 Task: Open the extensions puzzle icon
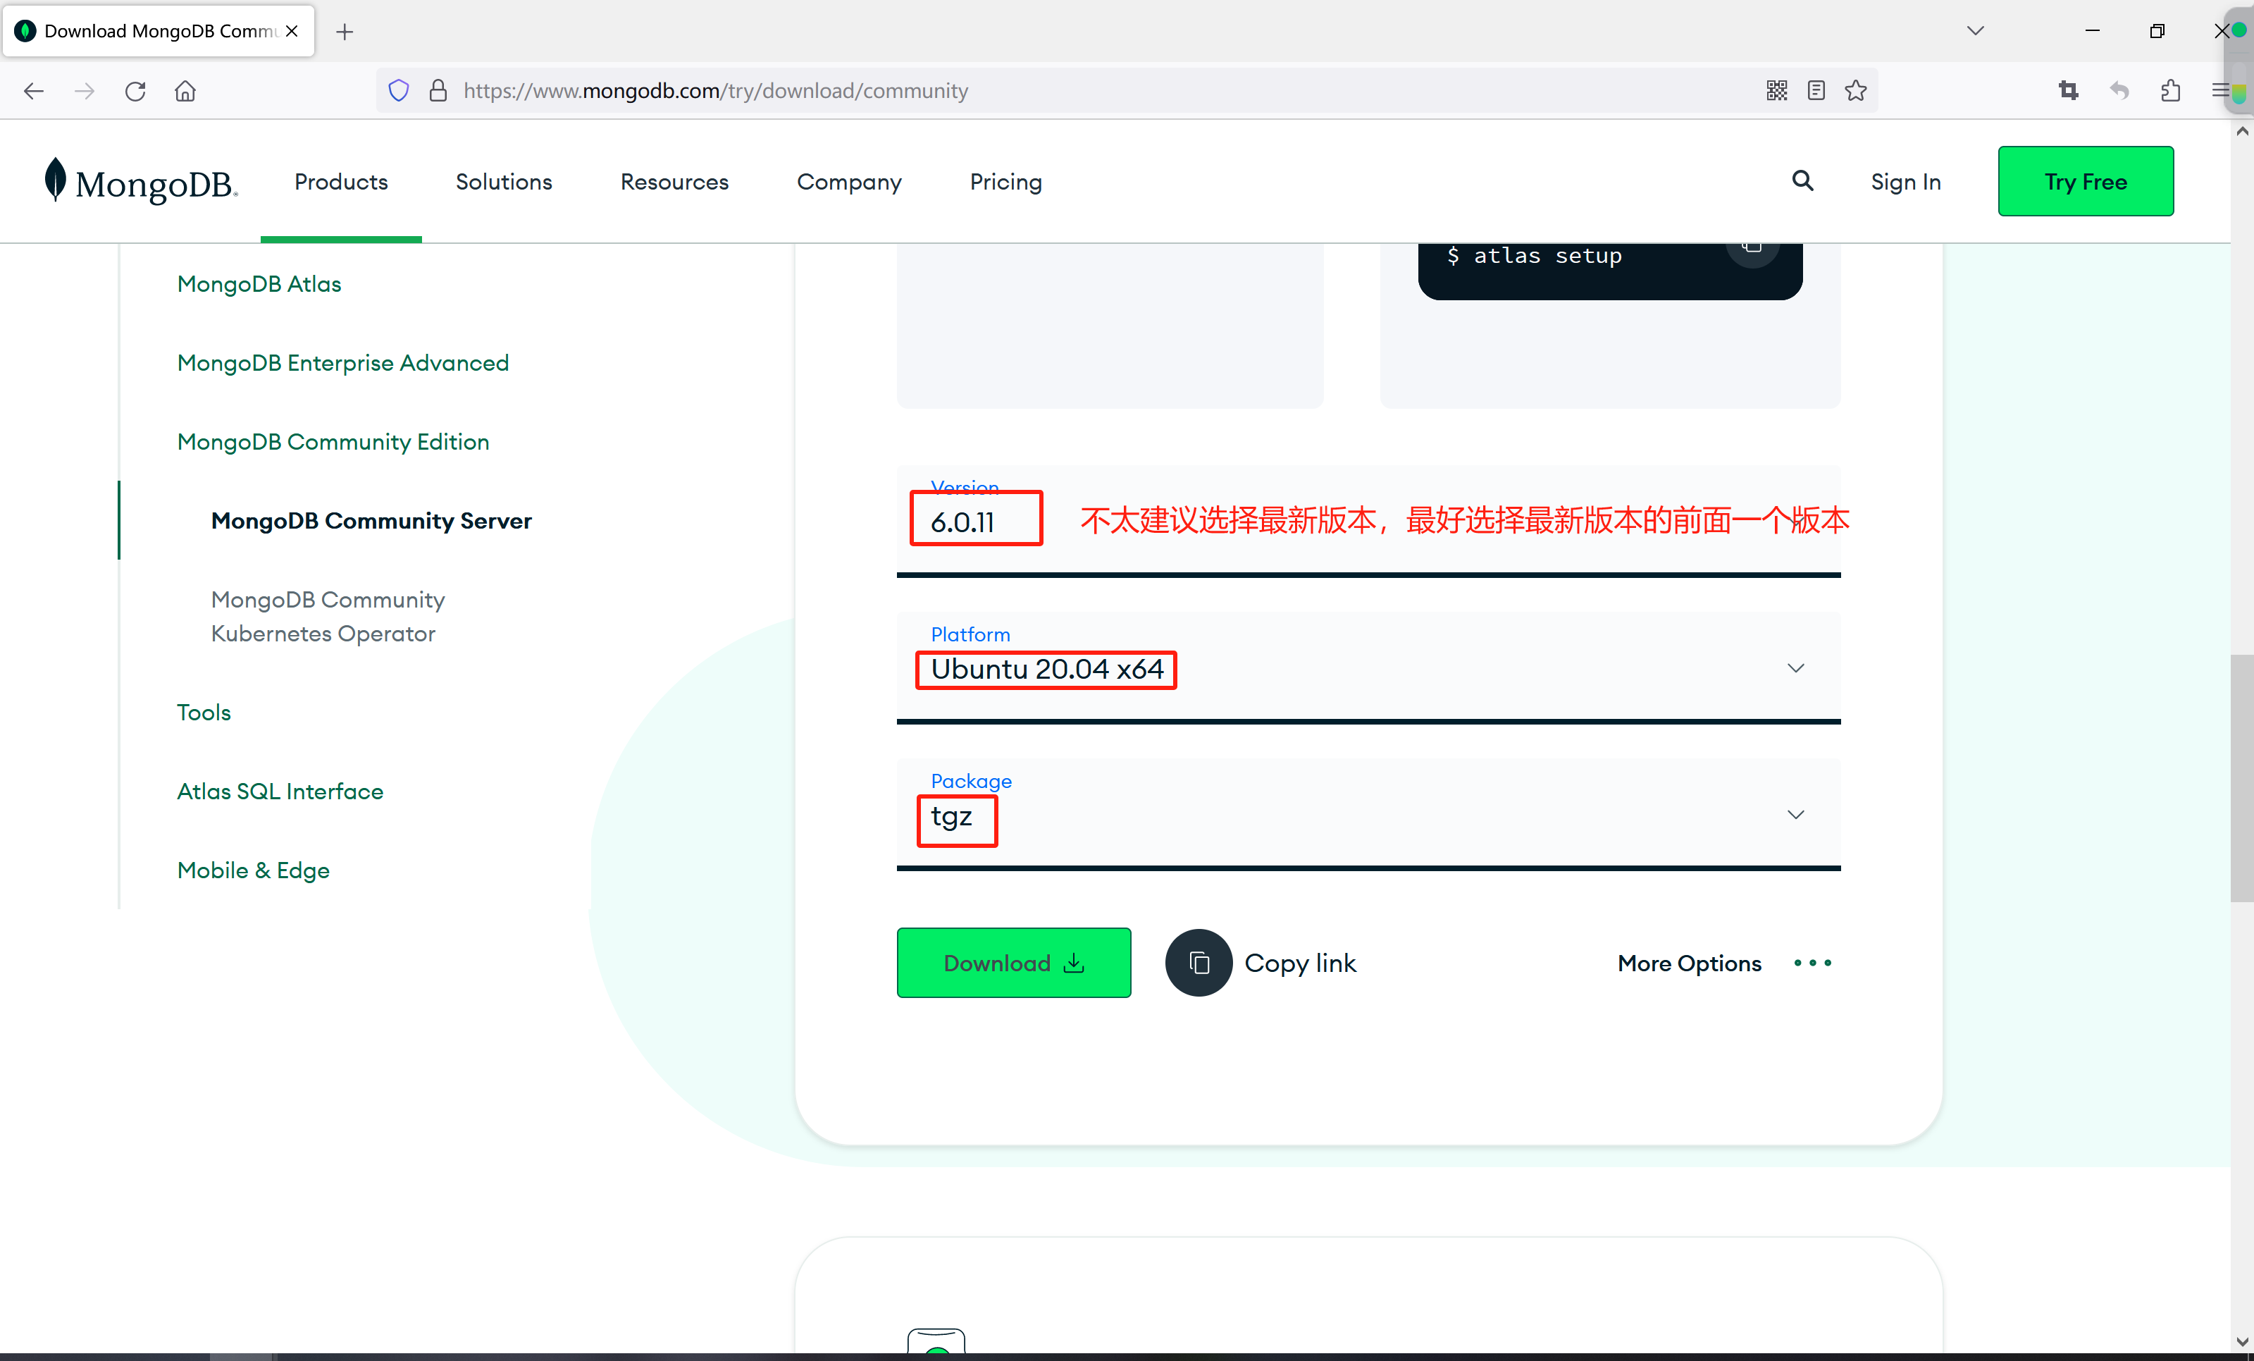pos(2171,91)
